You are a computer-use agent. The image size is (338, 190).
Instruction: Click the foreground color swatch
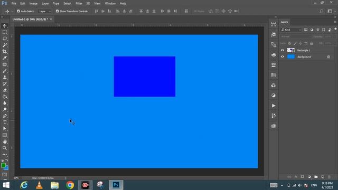3,165
